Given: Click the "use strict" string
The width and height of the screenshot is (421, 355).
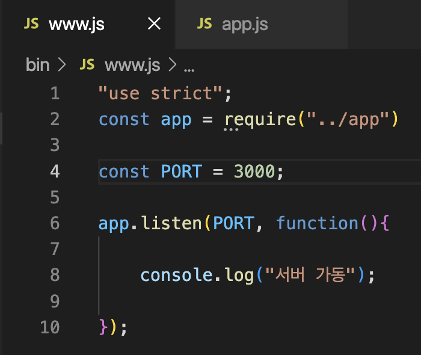Looking at the screenshot, I should 160,93.
